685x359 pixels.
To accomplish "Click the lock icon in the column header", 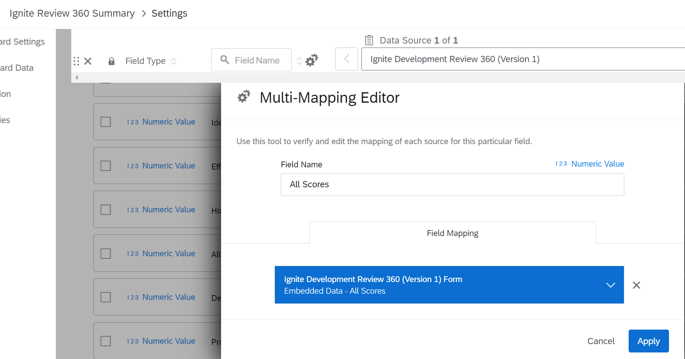I will (112, 61).
